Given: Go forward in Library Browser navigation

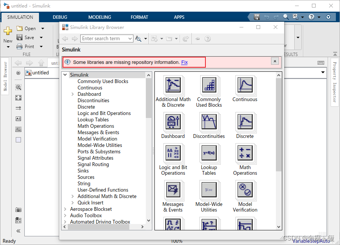Looking at the screenshot, I should (75, 39).
